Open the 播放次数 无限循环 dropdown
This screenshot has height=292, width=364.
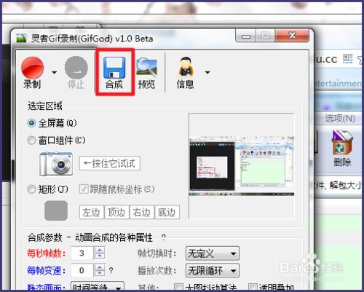click(x=213, y=270)
